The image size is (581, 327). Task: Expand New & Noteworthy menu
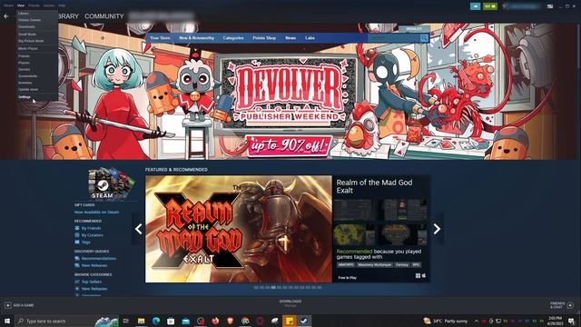(x=196, y=38)
